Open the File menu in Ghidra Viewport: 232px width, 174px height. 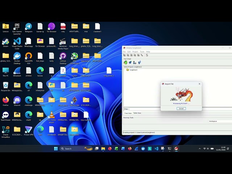point(124,51)
